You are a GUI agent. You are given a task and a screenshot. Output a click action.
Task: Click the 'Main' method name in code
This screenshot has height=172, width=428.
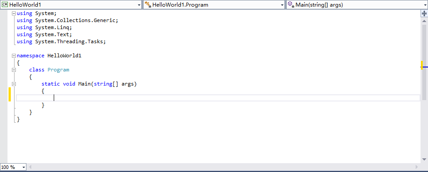point(85,84)
